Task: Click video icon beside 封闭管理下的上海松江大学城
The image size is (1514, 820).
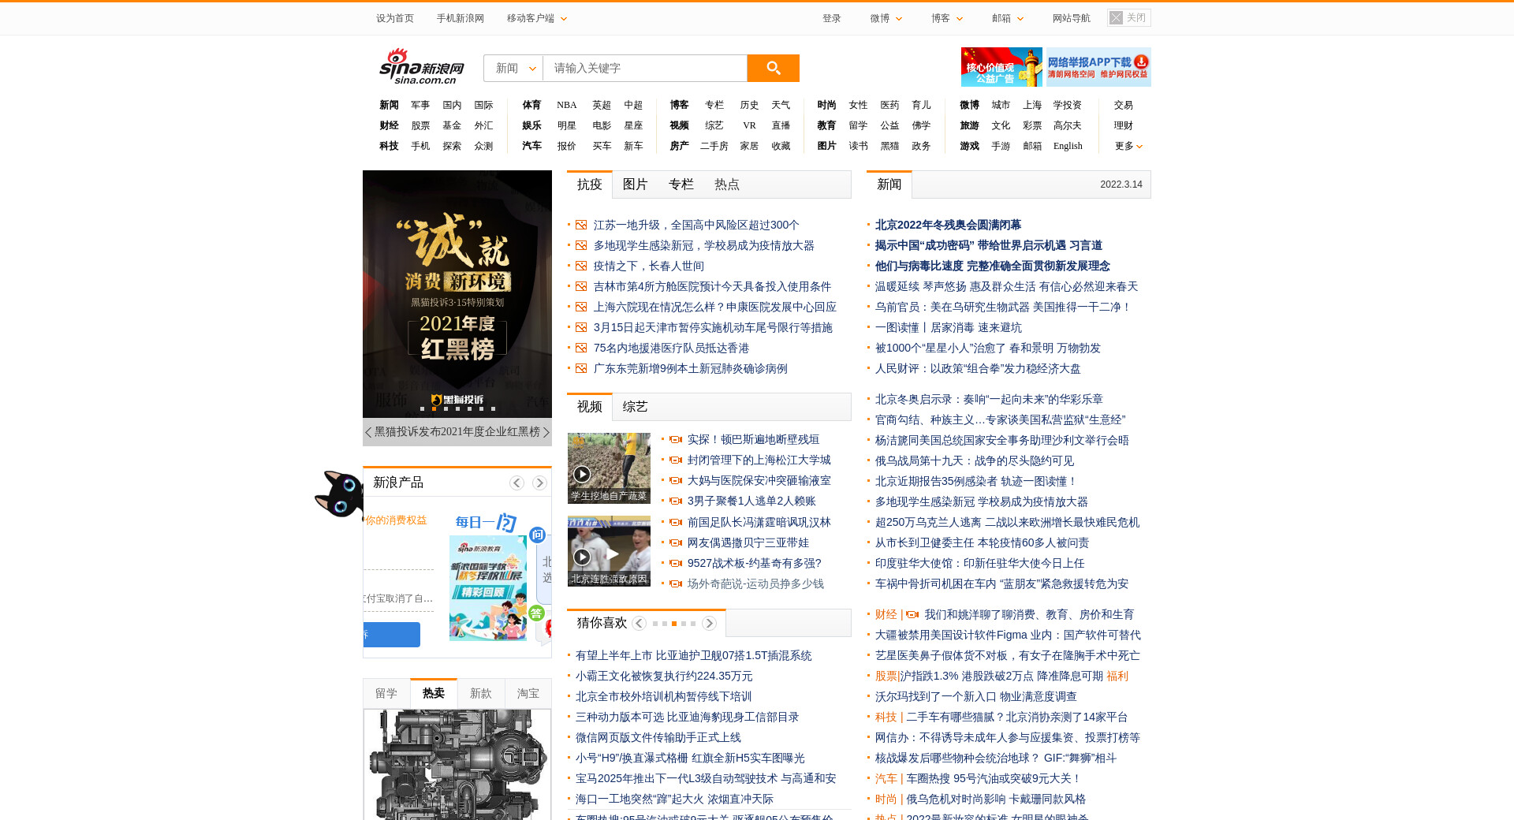Action: [x=676, y=460]
